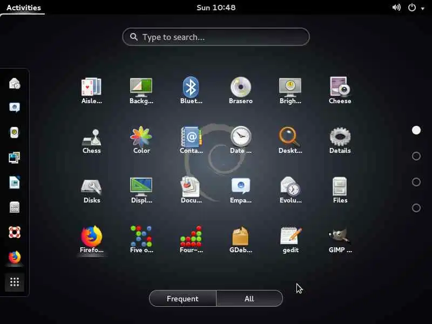Start the Four-in-a-row game
This screenshot has width=432, height=324.
tap(191, 239)
